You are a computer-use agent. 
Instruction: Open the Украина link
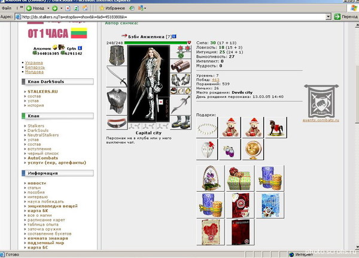tap(34, 62)
